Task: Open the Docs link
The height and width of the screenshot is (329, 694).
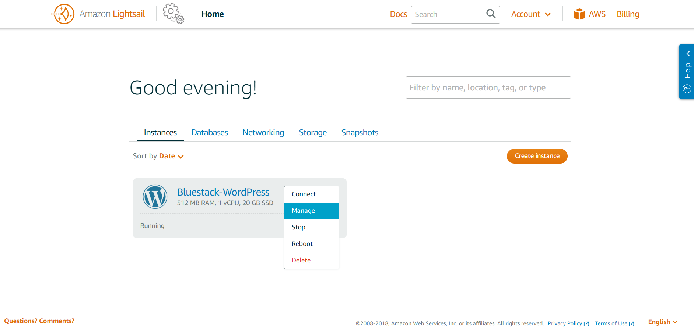Action: 399,14
